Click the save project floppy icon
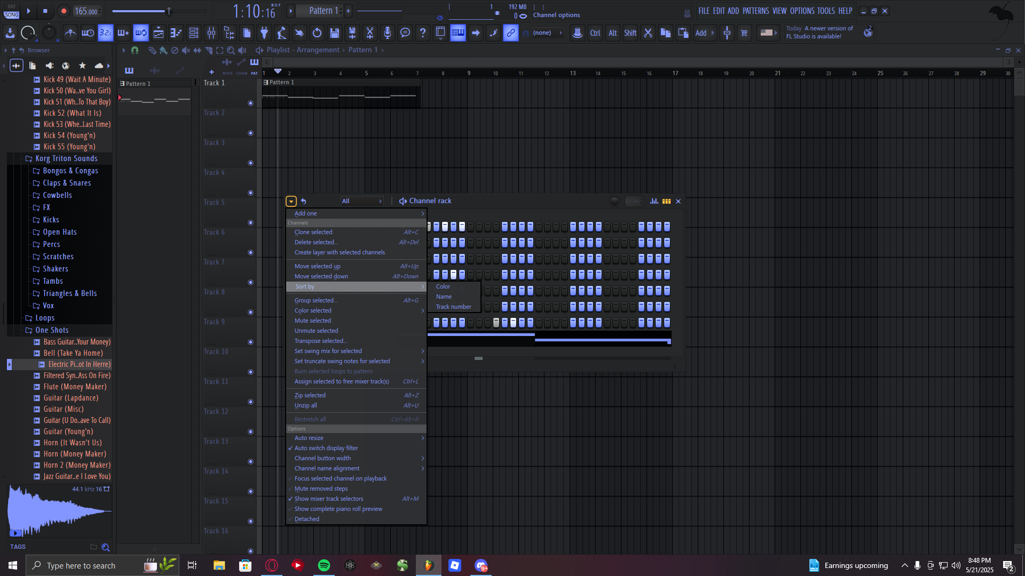Viewport: 1025px width, 576px height. (335, 33)
